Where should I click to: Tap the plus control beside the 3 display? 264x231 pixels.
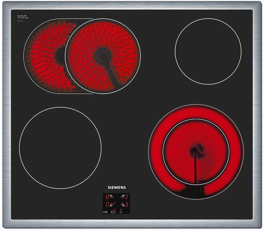(x=122, y=204)
